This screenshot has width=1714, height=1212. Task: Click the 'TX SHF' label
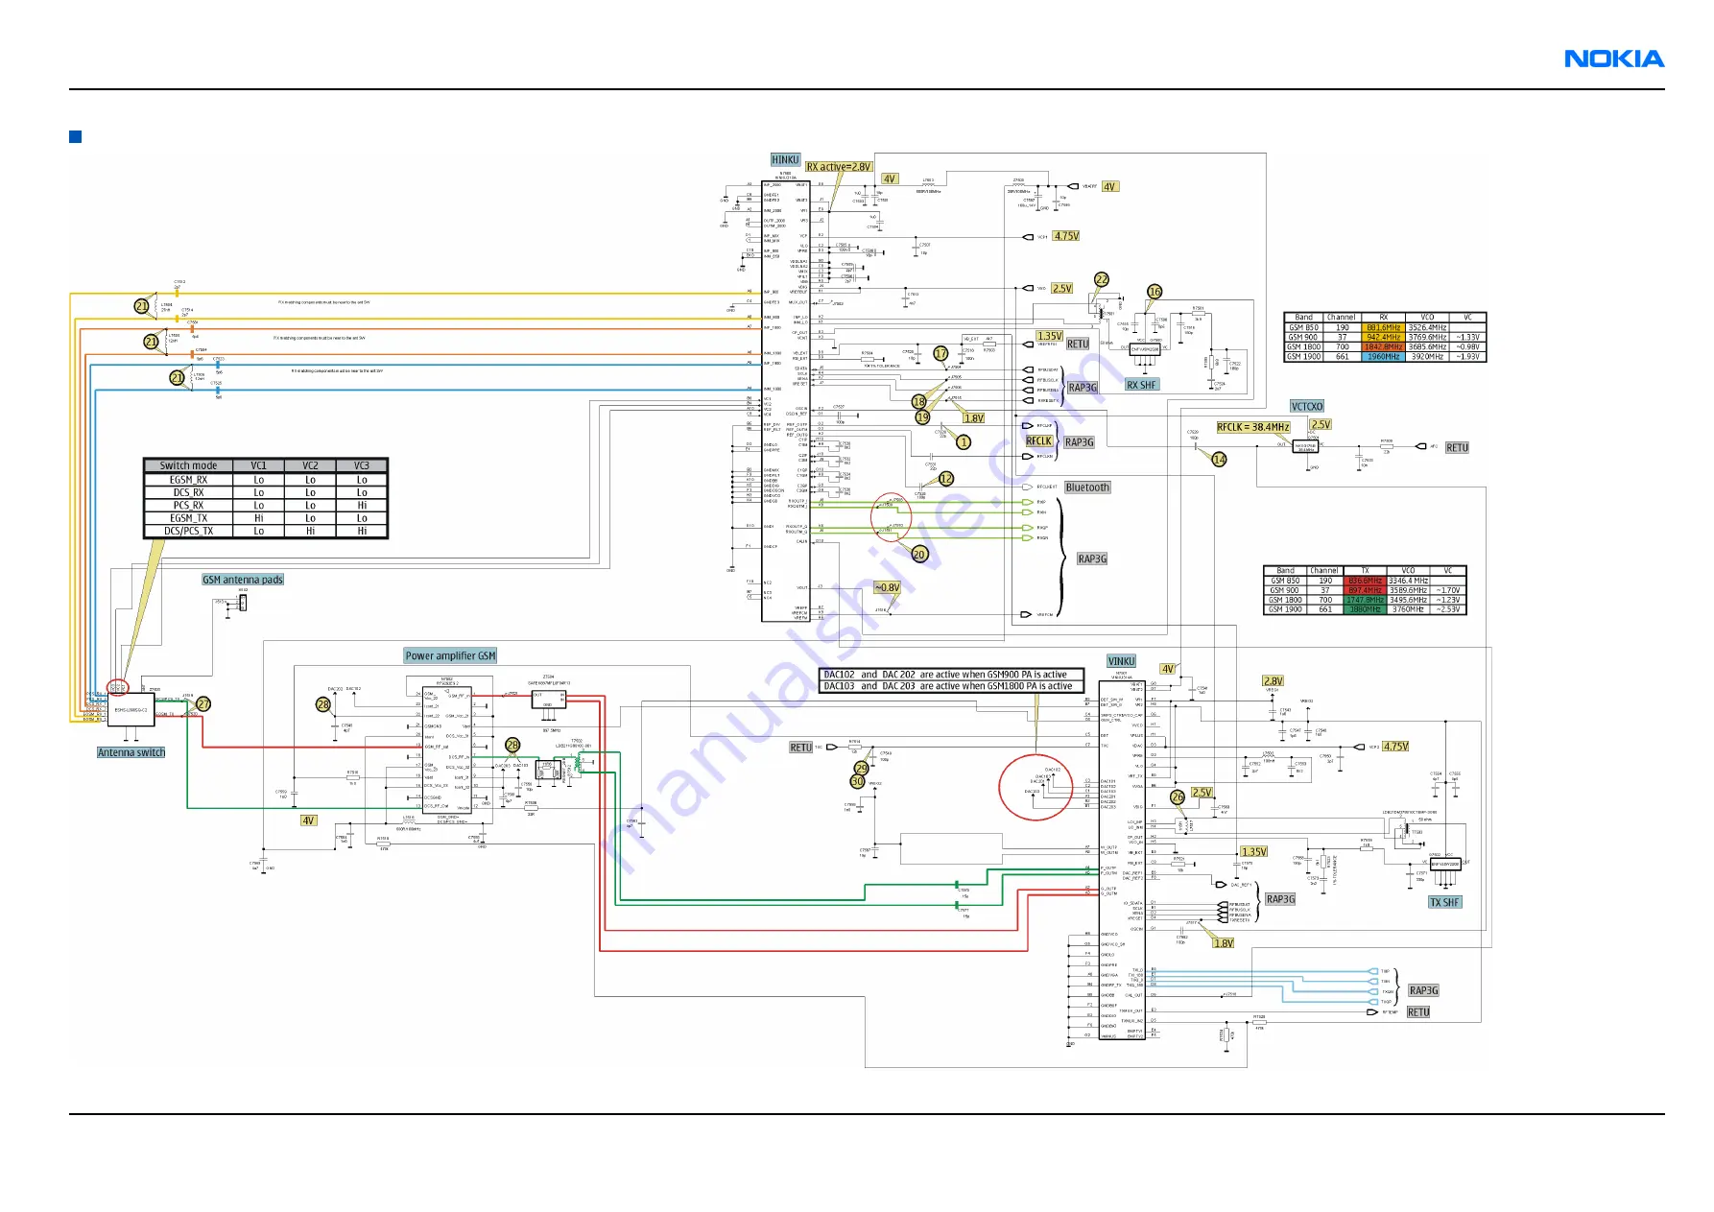pyautogui.click(x=1444, y=902)
